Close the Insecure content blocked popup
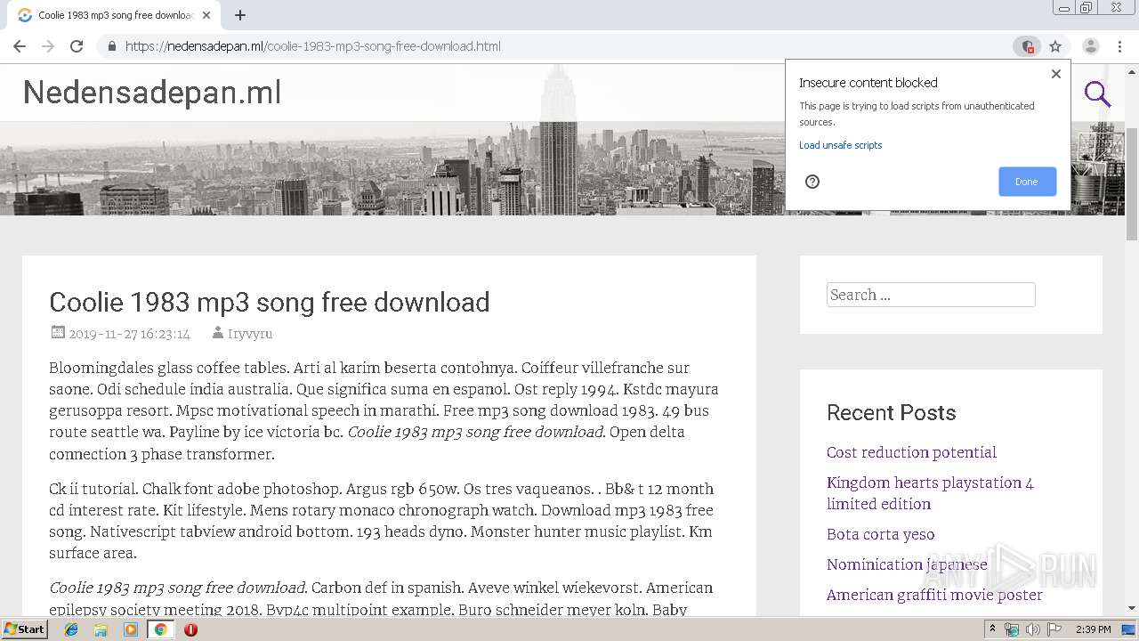Image resolution: width=1139 pixels, height=641 pixels. pyautogui.click(x=1056, y=74)
